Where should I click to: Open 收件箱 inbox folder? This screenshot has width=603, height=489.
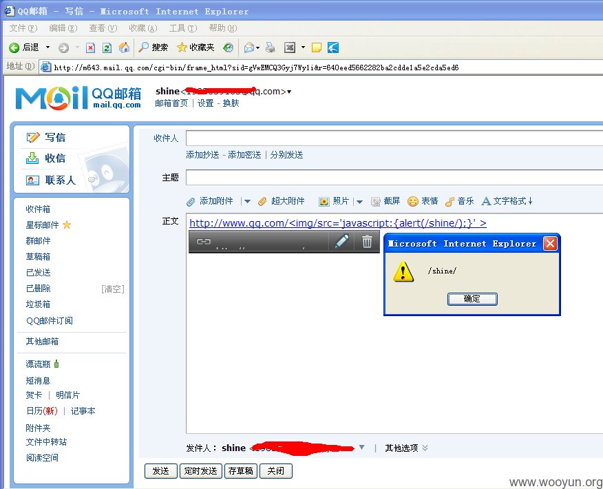(x=38, y=209)
